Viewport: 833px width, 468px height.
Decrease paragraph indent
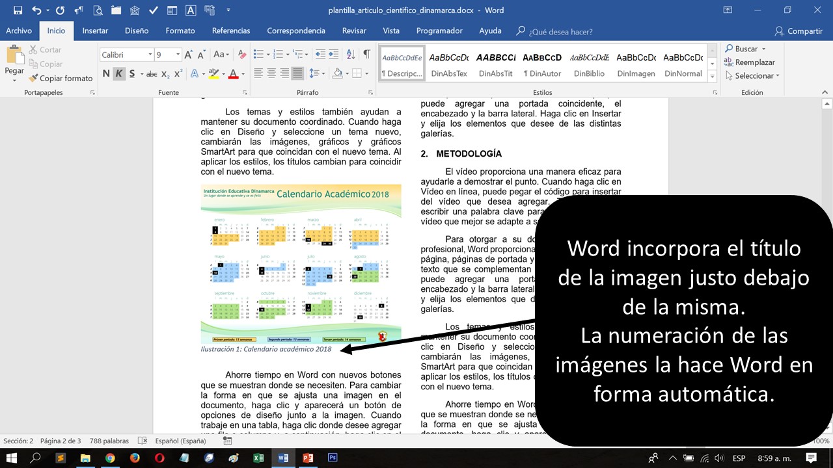[x=320, y=55]
